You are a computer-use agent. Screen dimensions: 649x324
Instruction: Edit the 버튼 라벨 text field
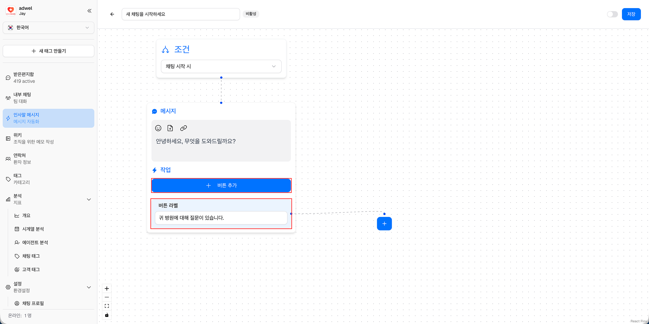click(221, 218)
